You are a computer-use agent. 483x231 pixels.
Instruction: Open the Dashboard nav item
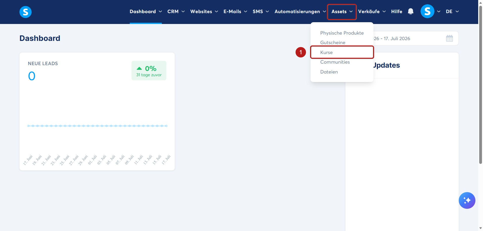143,11
